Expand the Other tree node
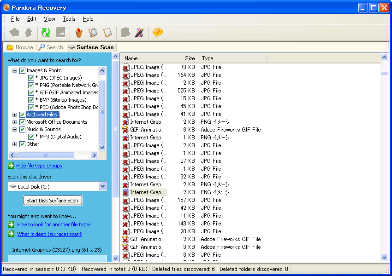This screenshot has width=392, height=276. [14, 144]
